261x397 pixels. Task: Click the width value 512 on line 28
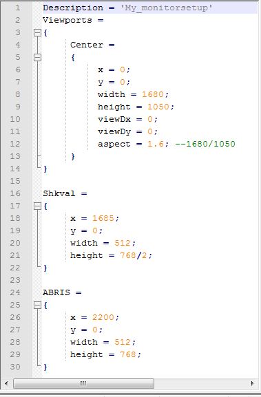pos(122,342)
